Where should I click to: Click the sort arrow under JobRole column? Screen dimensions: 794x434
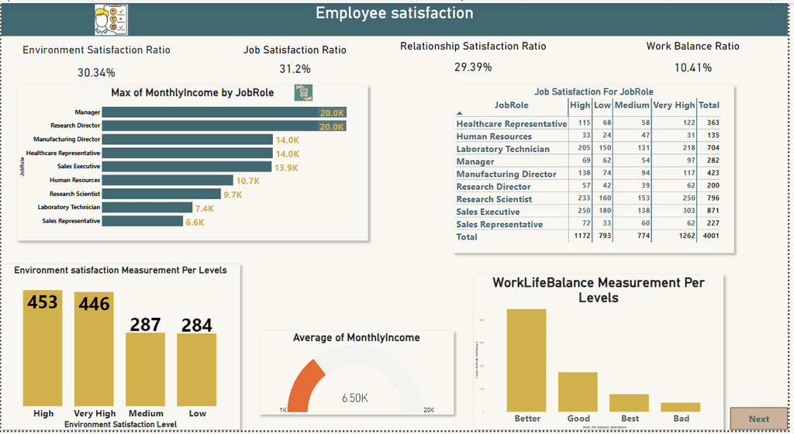click(x=459, y=113)
